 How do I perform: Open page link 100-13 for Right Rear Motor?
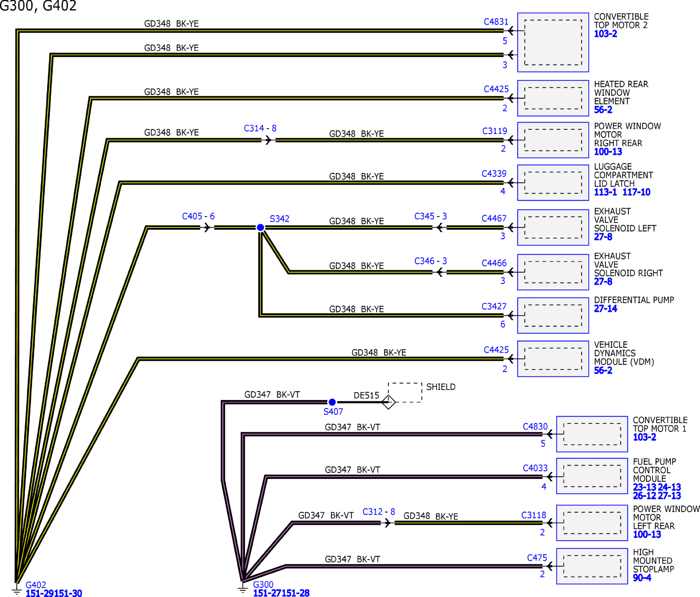tap(608, 151)
